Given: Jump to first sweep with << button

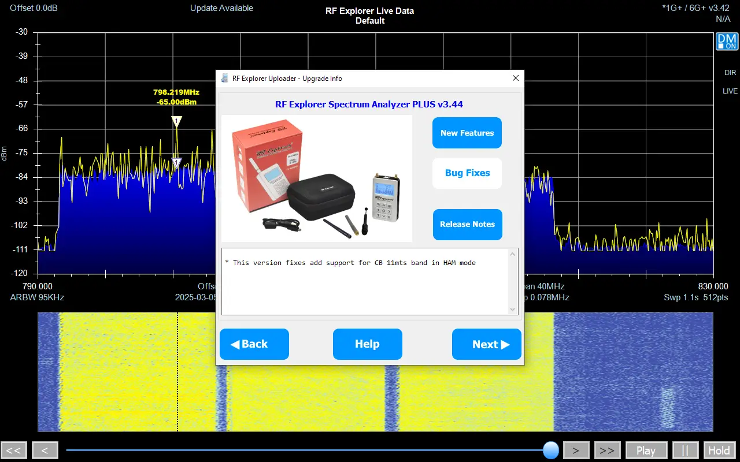Looking at the screenshot, I should [14, 450].
